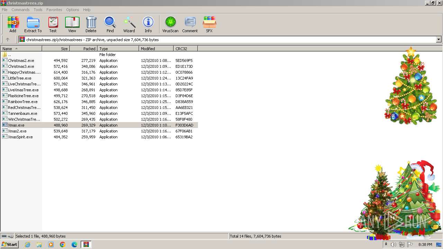Open the File menu
The image size is (443, 249).
point(4,10)
